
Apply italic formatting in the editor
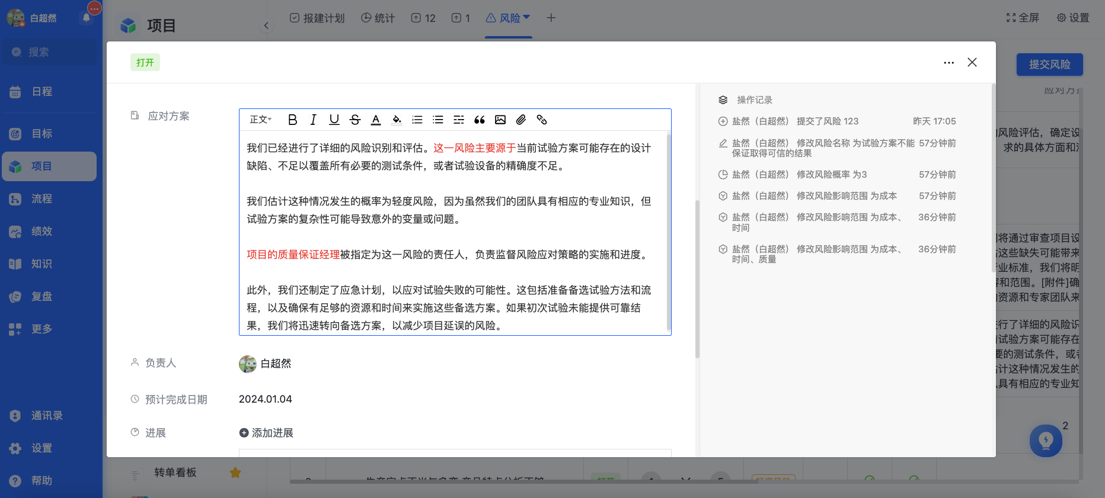click(313, 120)
